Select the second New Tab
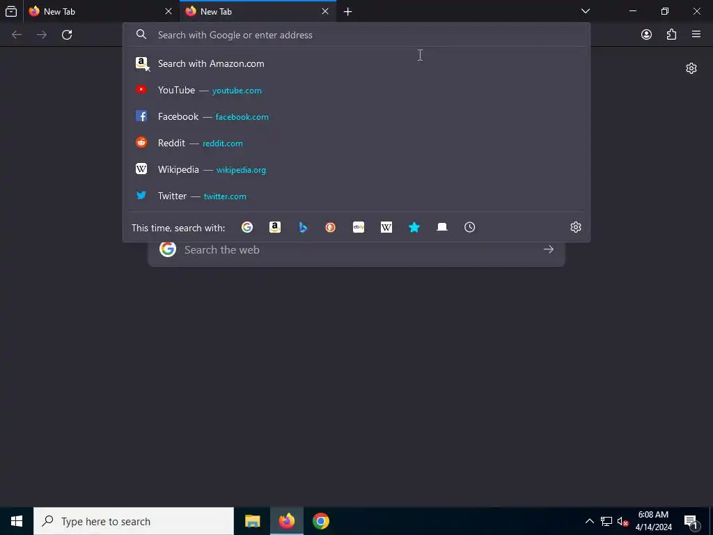This screenshot has height=535, width=713. tap(258, 11)
